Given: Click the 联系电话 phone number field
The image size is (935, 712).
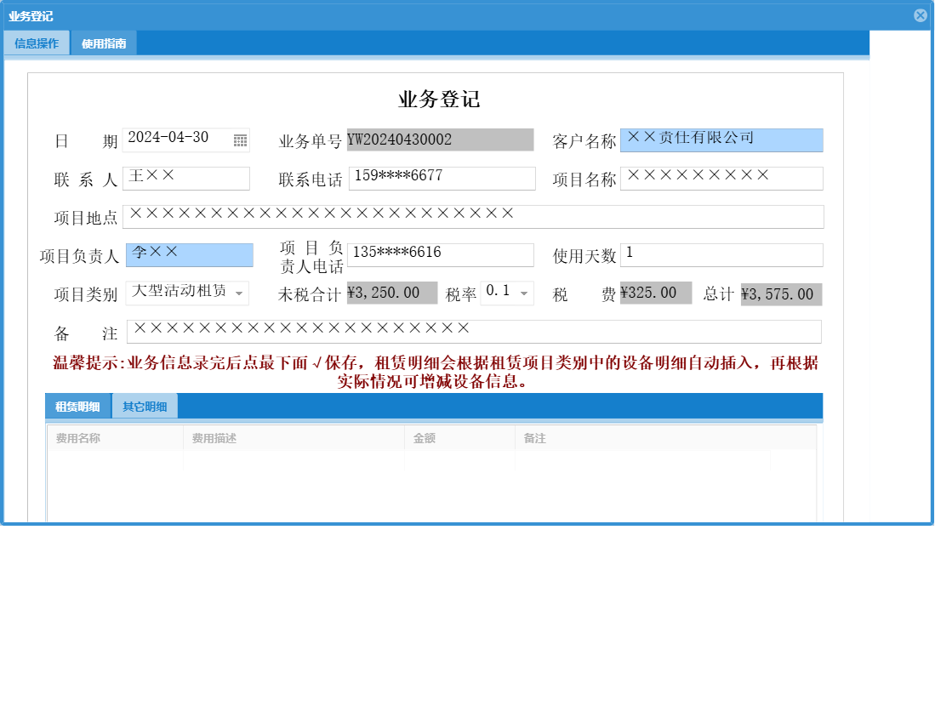Looking at the screenshot, I should [x=441, y=178].
